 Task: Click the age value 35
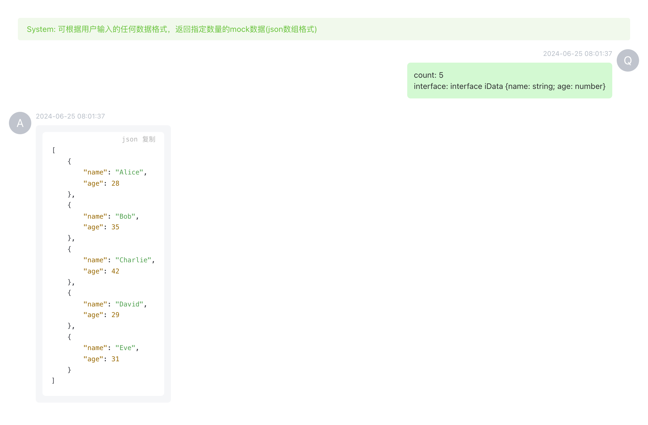click(115, 227)
